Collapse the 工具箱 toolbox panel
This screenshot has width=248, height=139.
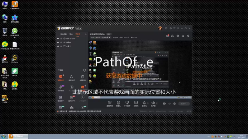tap(84, 70)
